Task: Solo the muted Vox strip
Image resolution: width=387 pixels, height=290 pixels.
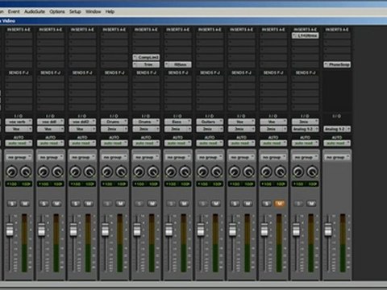Action: [267, 204]
